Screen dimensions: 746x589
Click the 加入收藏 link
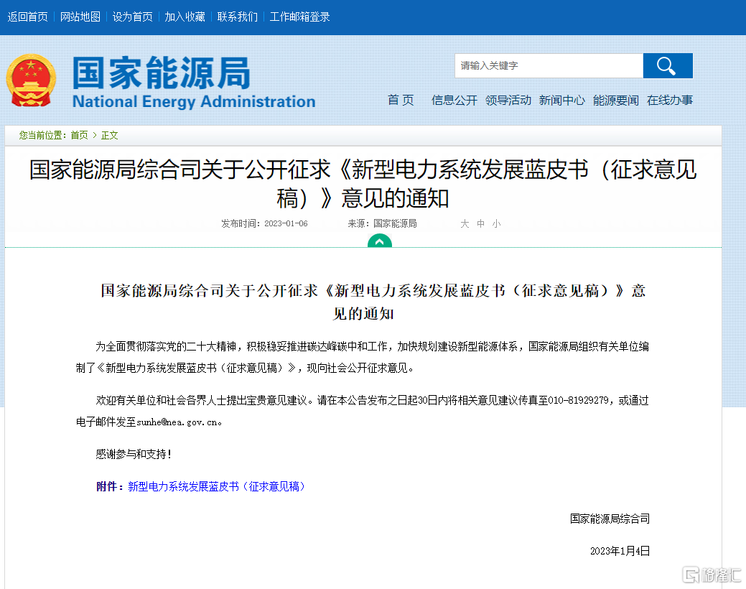coord(185,17)
